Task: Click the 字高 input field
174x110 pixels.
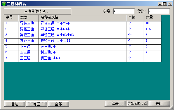Action: [x=124, y=11]
